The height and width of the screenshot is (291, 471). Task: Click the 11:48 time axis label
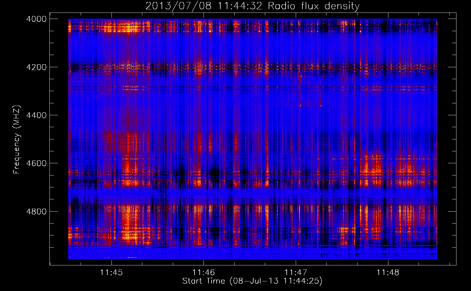click(388, 272)
